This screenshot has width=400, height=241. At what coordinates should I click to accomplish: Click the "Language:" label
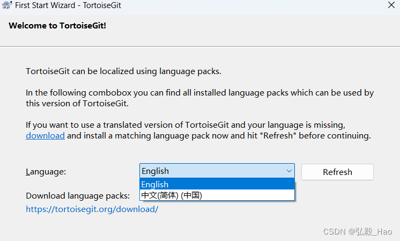[46, 172]
